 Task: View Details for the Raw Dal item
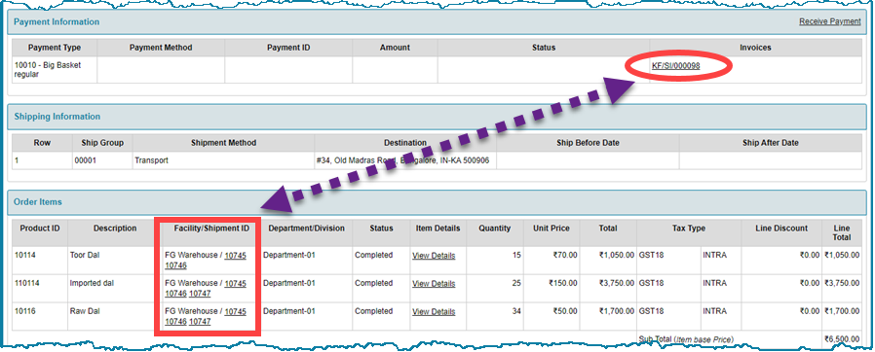tap(434, 311)
